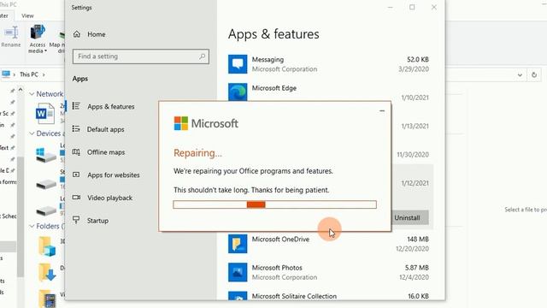Select the Messaging app icon
This screenshot has height=308, width=547.
[x=238, y=64]
